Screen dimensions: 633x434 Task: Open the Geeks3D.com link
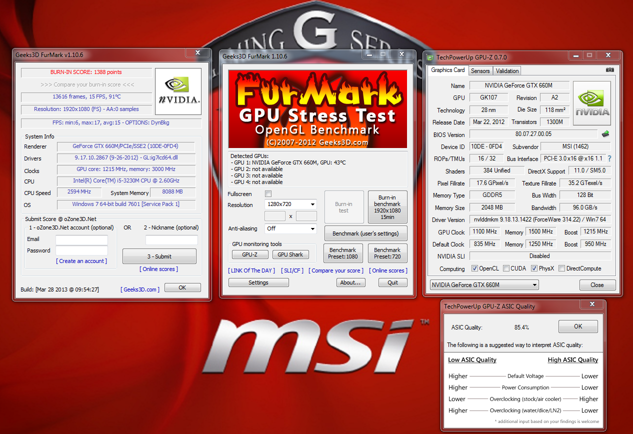(x=140, y=289)
